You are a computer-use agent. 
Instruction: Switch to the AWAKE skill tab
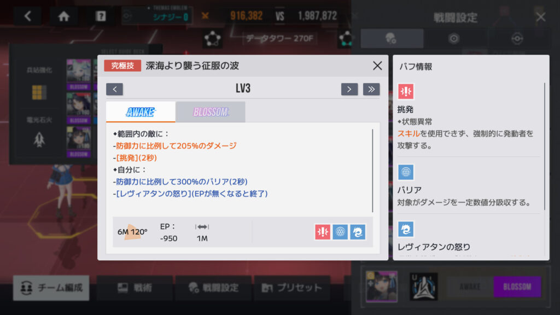pos(141,112)
